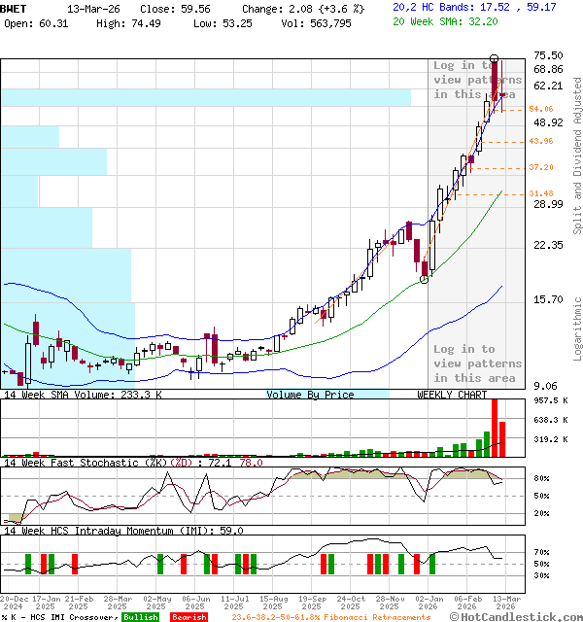This screenshot has height=622, width=583.
Task: Click the green Bullish legend badge
Action: 140,617
